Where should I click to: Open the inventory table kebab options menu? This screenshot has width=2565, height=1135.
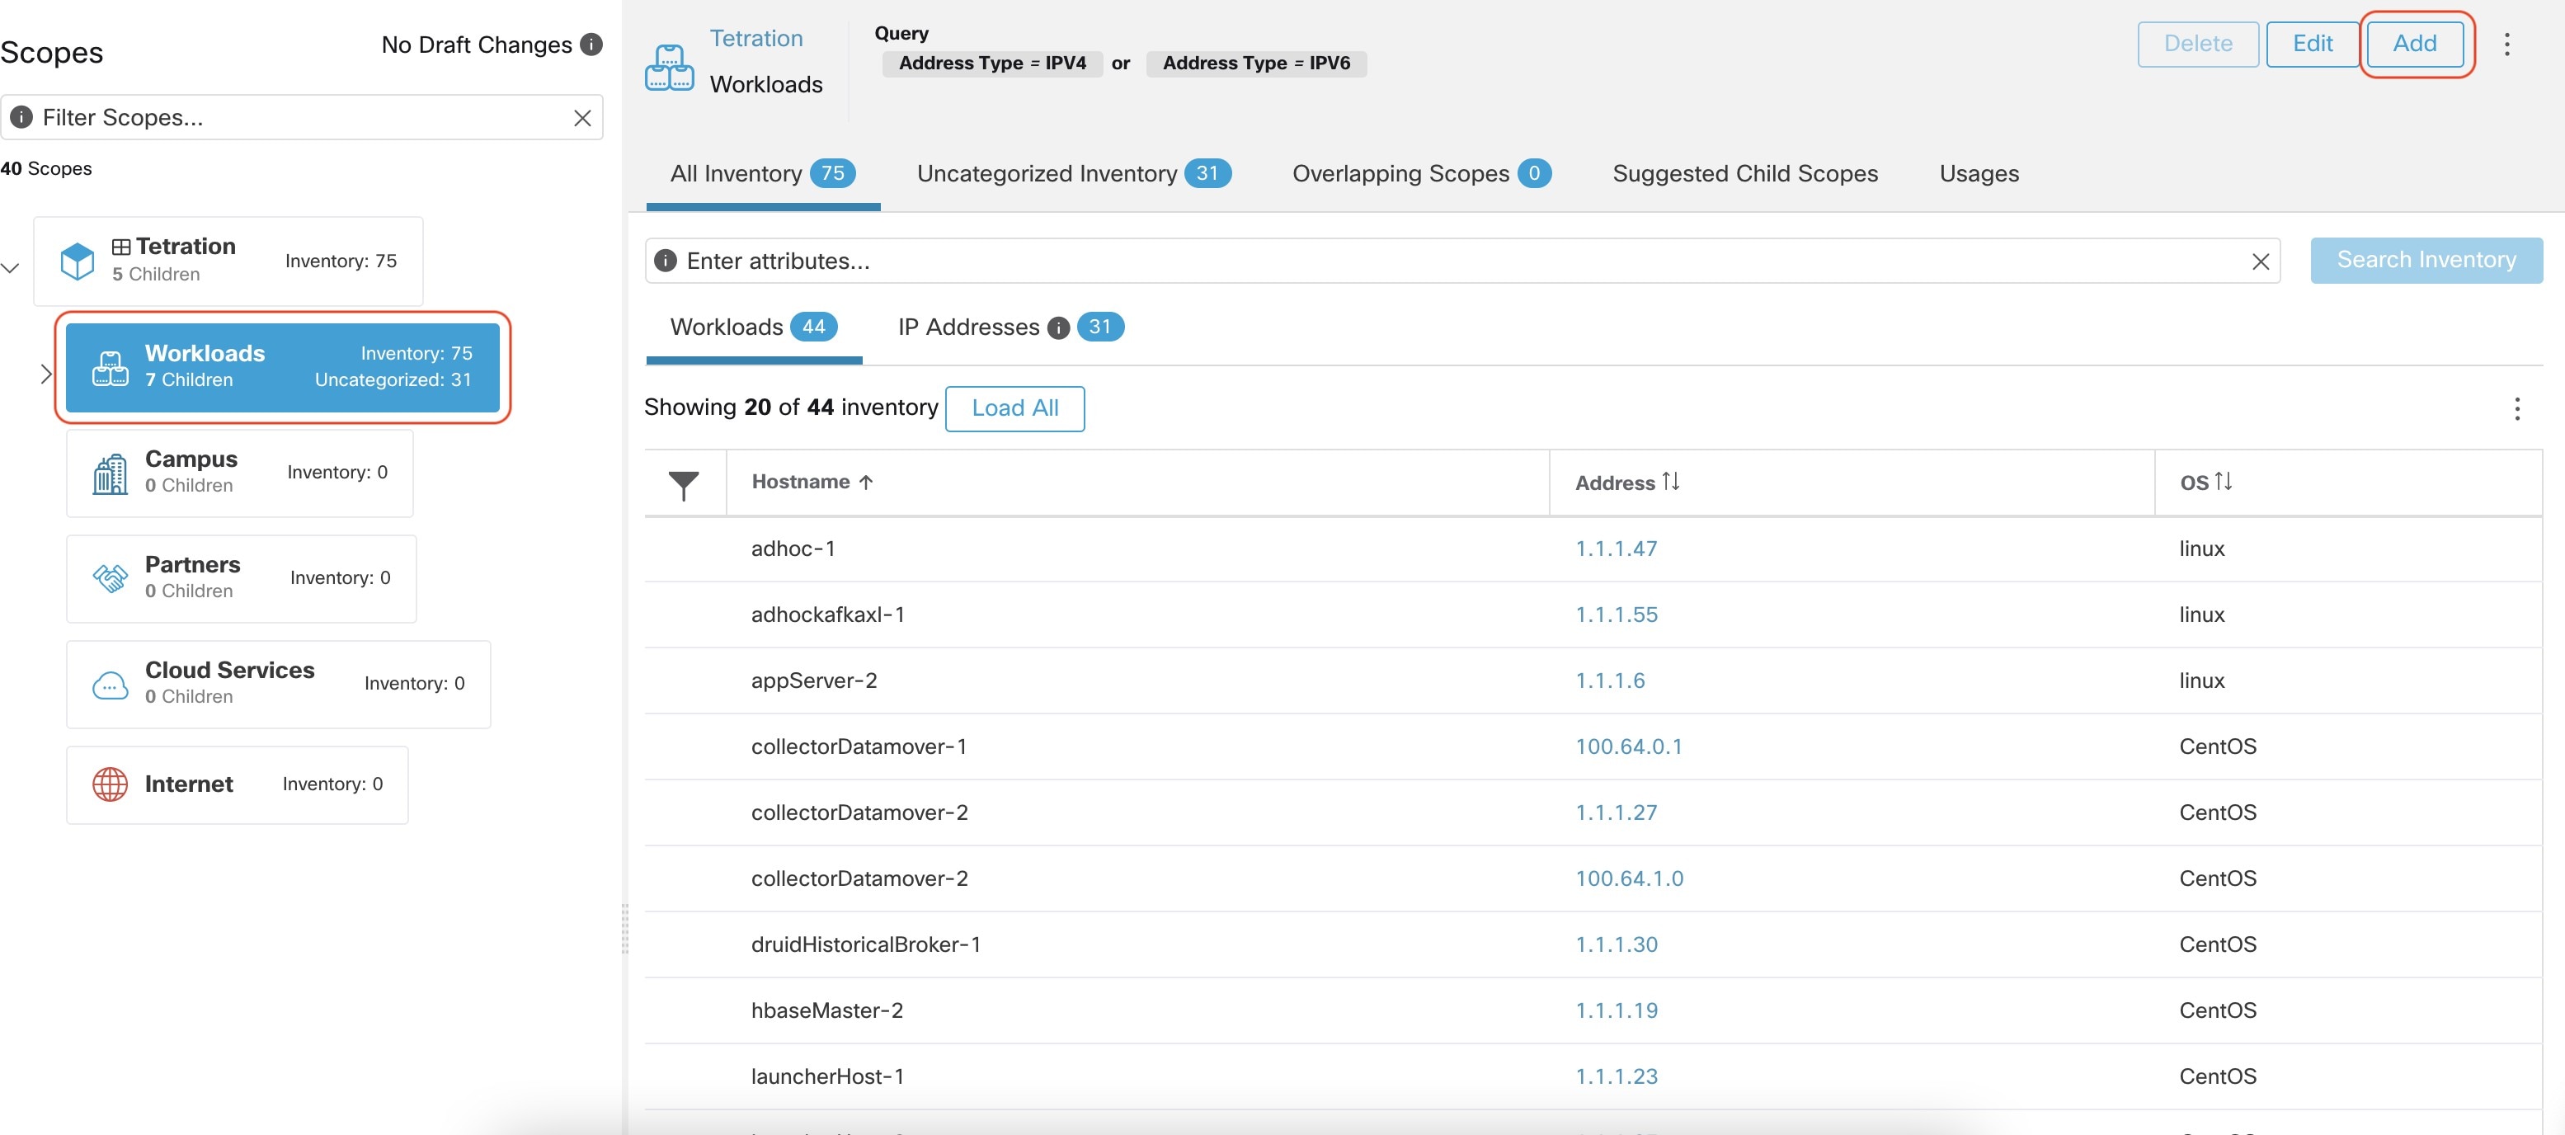(2516, 409)
